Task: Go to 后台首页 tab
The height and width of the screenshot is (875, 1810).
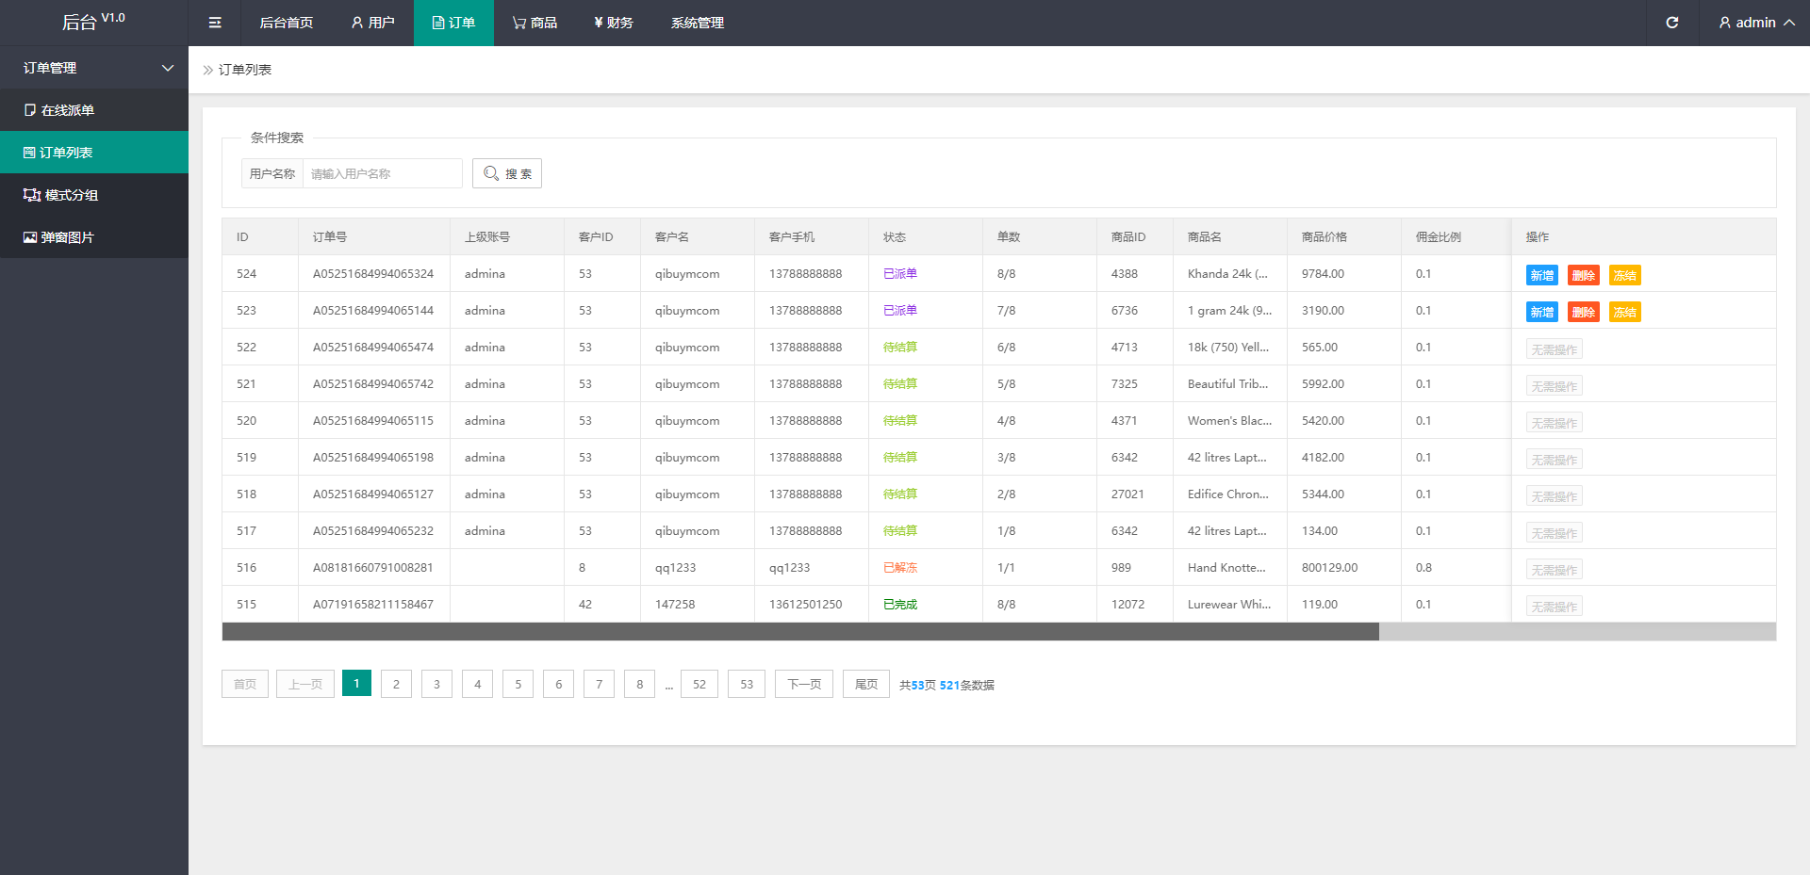Action: click(x=286, y=23)
